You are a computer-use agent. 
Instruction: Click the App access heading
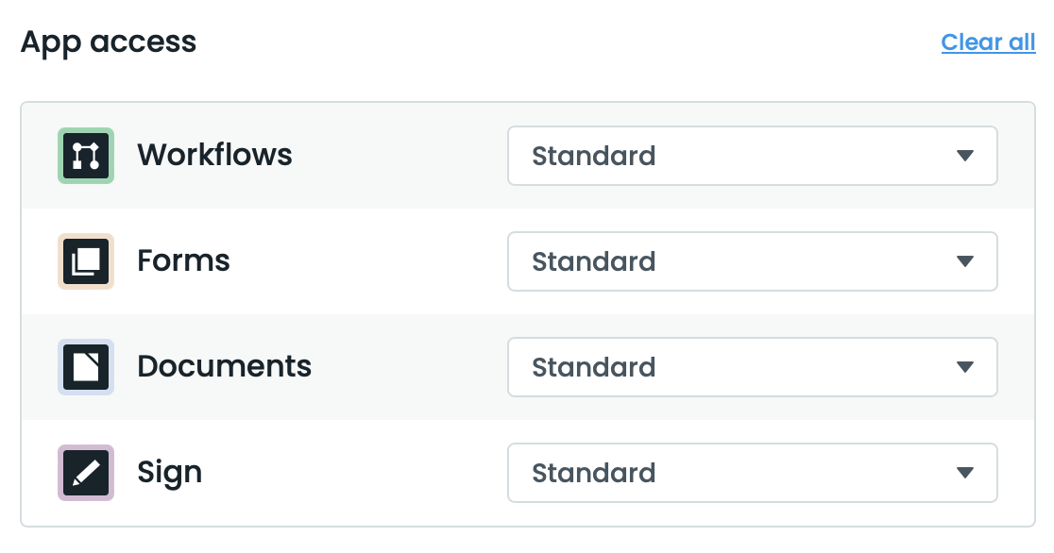click(109, 42)
